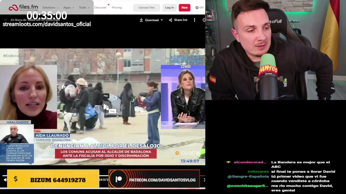Click the Share link button

pyautogui.click(x=178, y=20)
